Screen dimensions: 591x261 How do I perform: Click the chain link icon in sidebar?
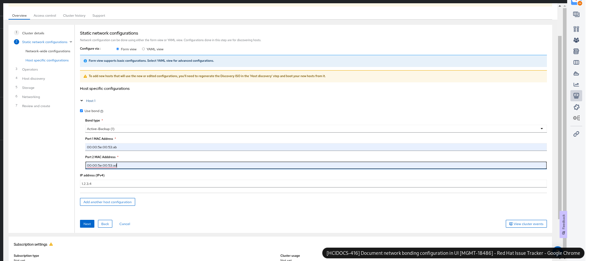click(576, 134)
